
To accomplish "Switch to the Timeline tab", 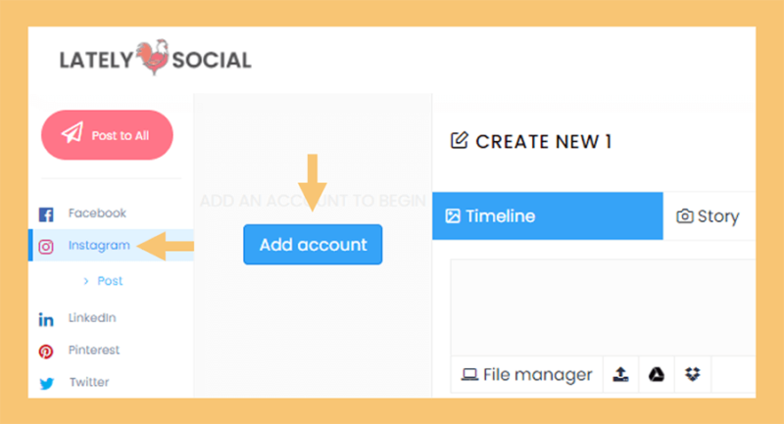I will pyautogui.click(x=548, y=215).
